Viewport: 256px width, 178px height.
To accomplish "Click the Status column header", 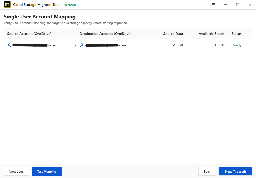I will (236, 34).
